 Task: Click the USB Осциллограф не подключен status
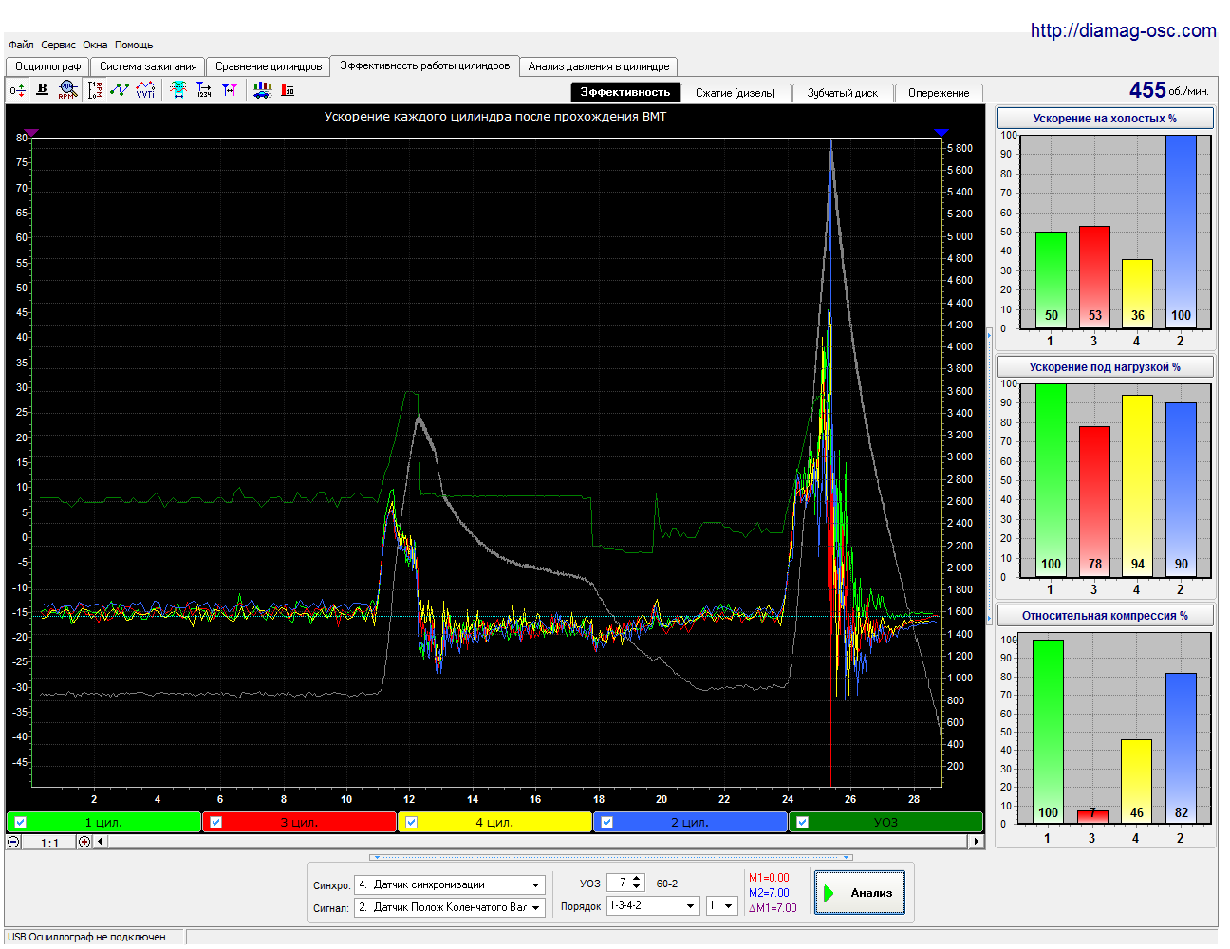point(86,937)
